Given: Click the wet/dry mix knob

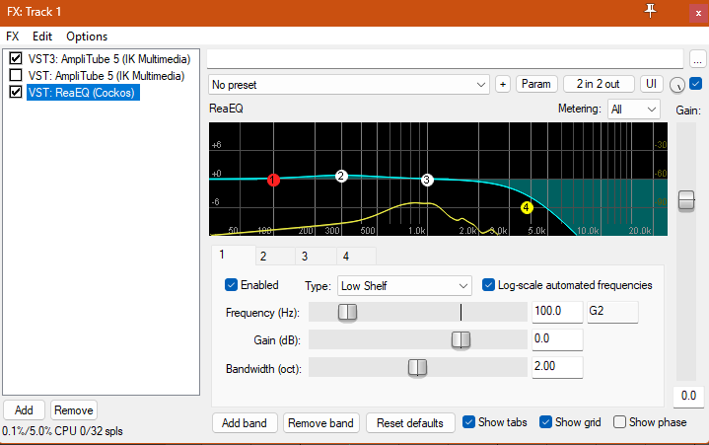Looking at the screenshot, I should tap(676, 84).
